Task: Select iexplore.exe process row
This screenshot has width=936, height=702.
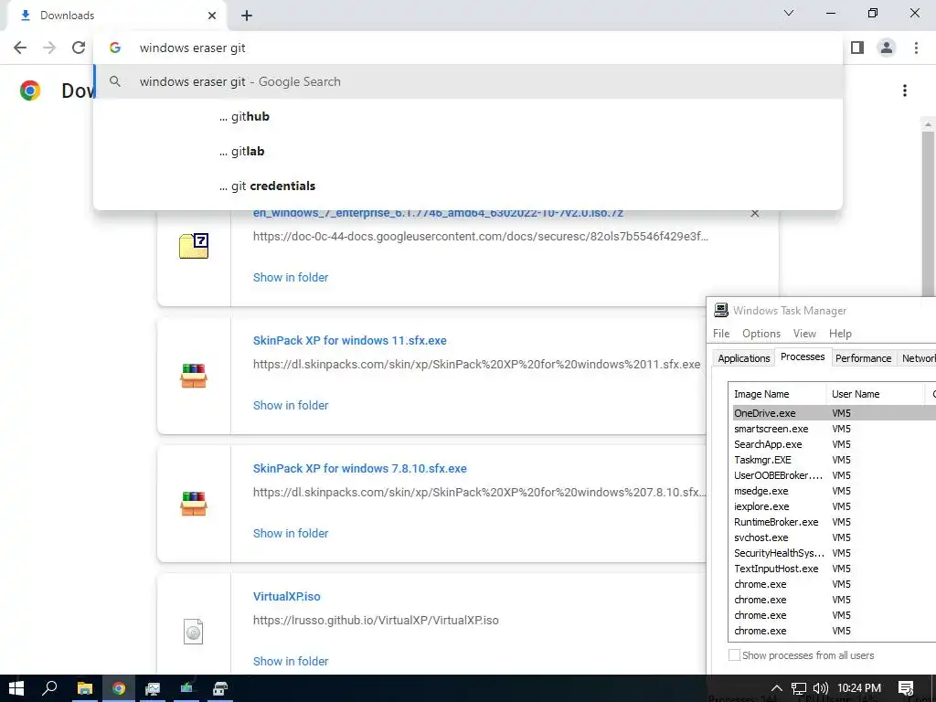Action: (835, 506)
